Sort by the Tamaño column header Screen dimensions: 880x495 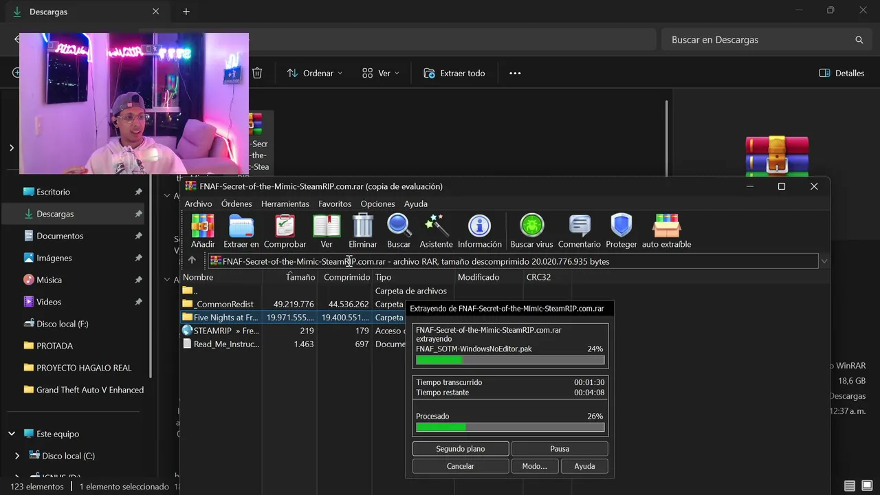coord(300,277)
